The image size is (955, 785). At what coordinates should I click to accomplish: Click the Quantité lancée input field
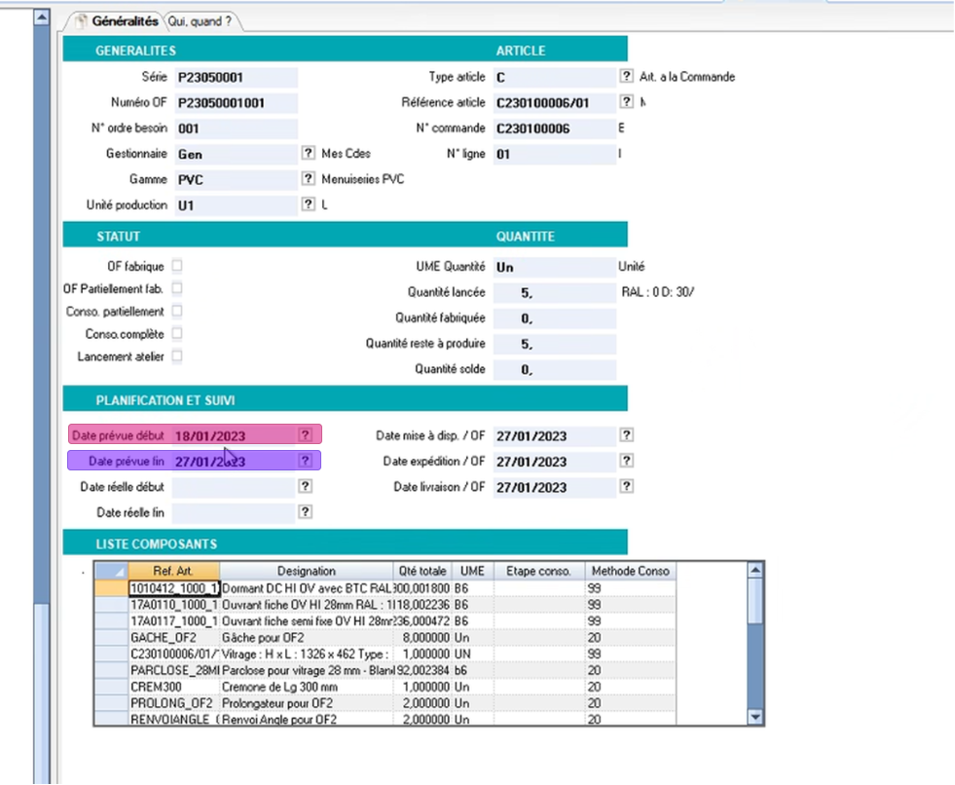pos(554,292)
